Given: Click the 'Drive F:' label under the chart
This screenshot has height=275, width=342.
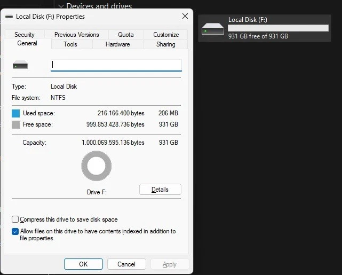Looking at the screenshot, I should coord(97,192).
